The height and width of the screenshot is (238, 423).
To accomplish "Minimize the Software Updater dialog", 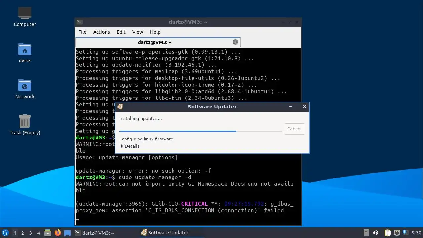I will pos(291,107).
